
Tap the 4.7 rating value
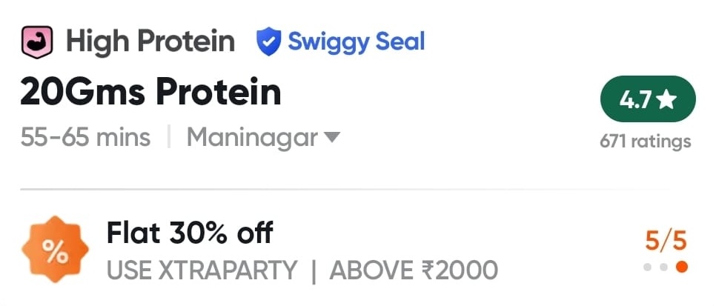pos(634,100)
